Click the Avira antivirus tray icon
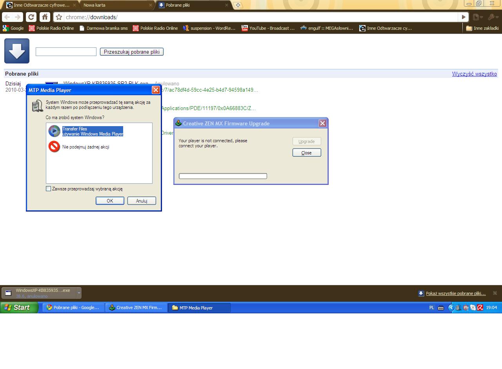Screen dimensions: 502x369 click(480, 308)
